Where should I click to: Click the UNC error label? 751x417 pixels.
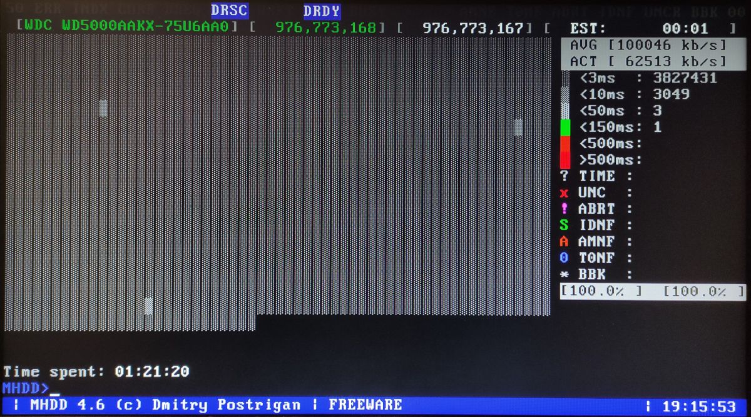593,193
